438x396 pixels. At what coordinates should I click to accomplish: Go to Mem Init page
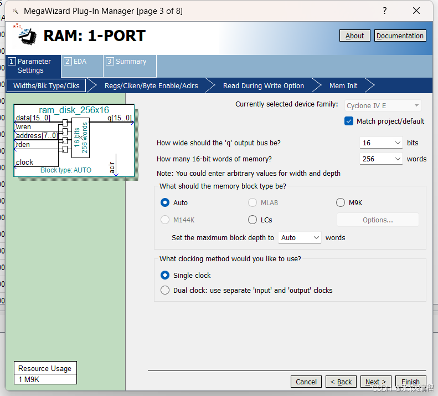click(x=343, y=85)
